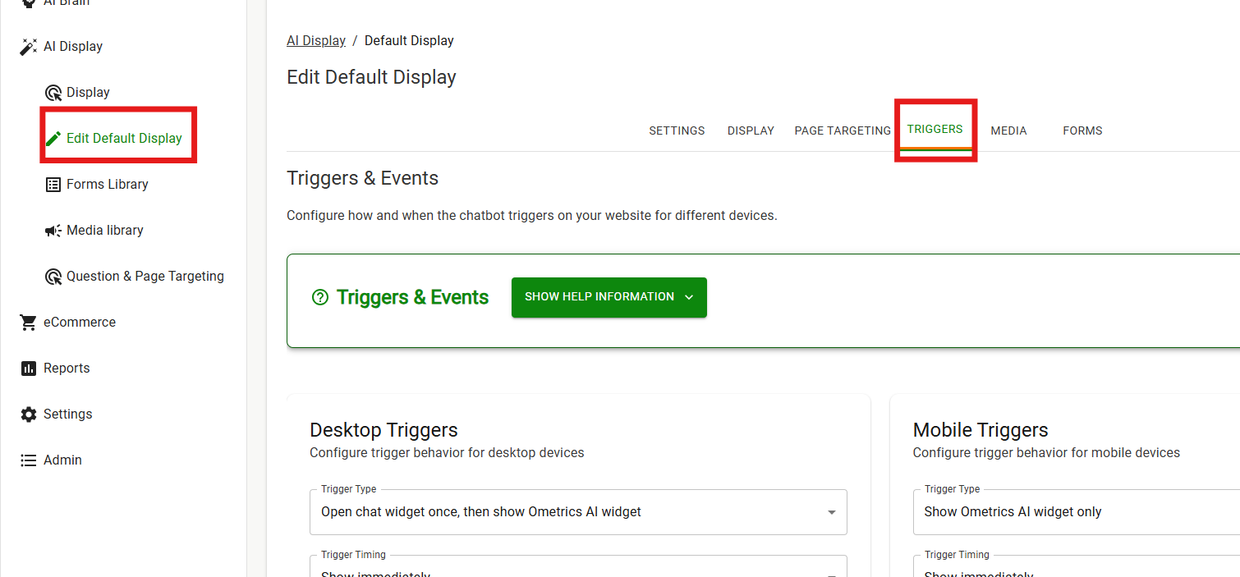Viewport: 1240px width, 577px height.
Task: Click the Media library megaphone icon
Action: 53,231
